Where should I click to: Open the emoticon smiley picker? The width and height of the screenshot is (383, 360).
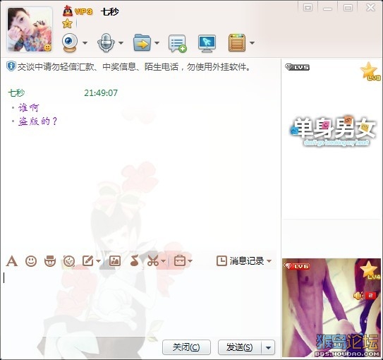pyautogui.click(x=31, y=261)
